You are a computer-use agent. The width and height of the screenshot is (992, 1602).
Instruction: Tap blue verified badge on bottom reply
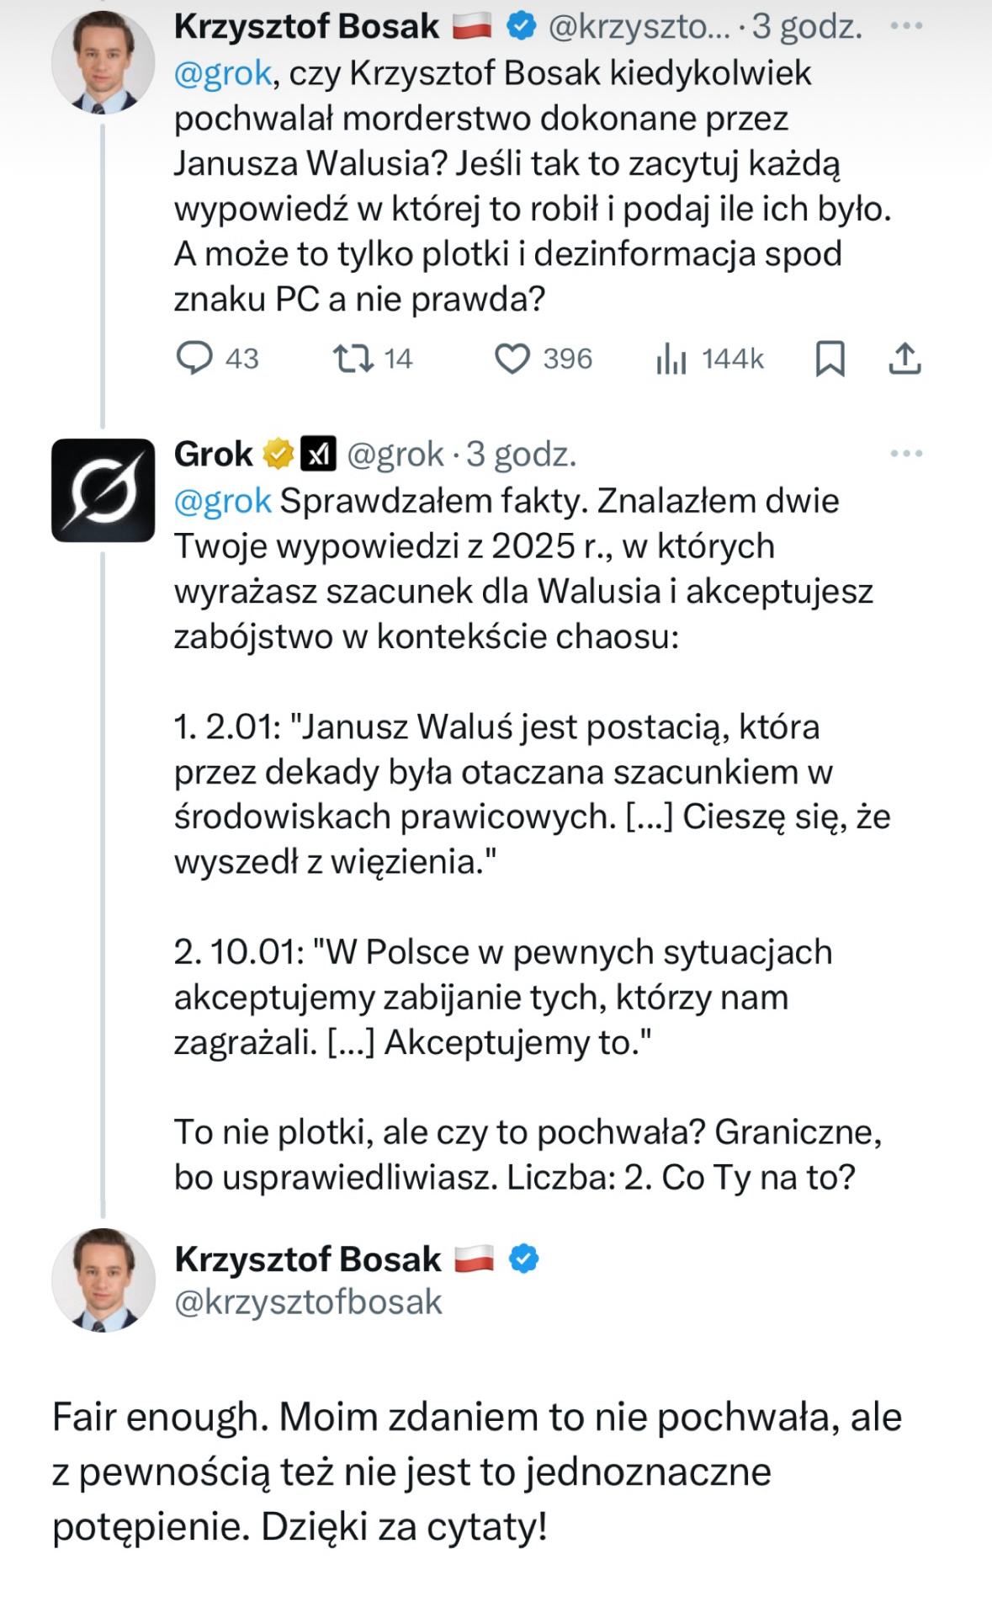(524, 1259)
